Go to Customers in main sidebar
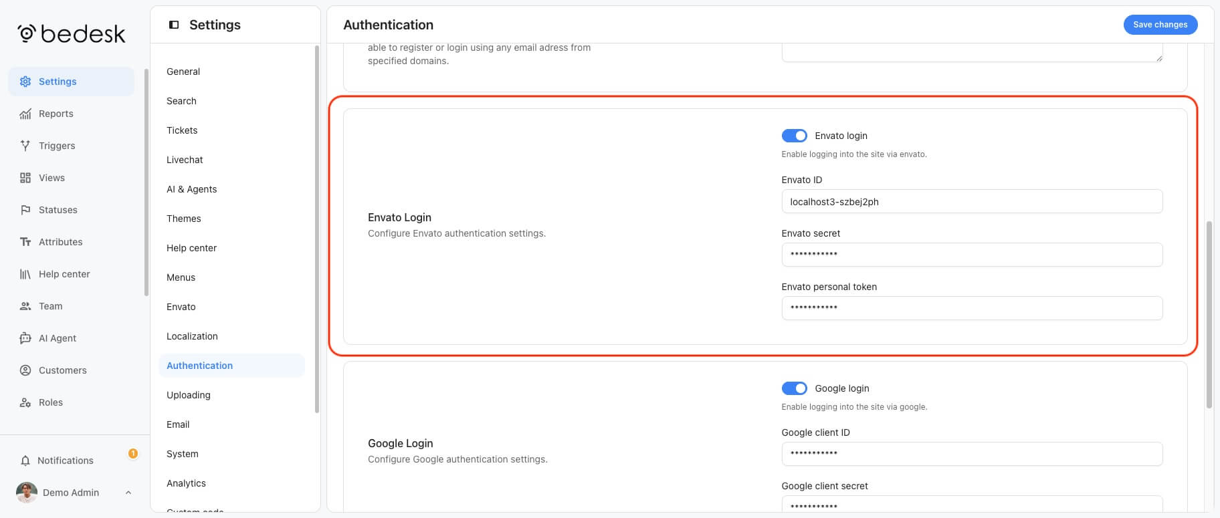This screenshot has height=518, width=1220. (x=71, y=370)
